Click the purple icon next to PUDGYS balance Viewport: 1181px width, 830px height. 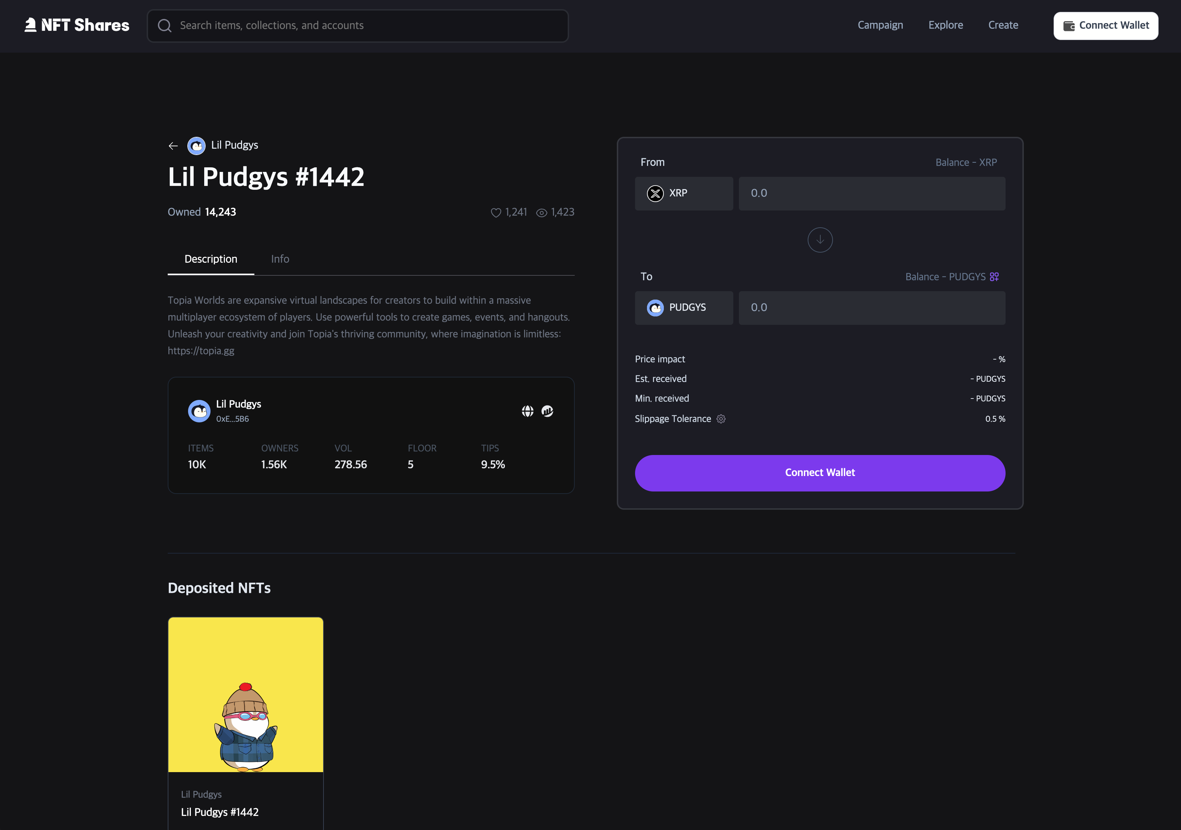pyautogui.click(x=994, y=277)
